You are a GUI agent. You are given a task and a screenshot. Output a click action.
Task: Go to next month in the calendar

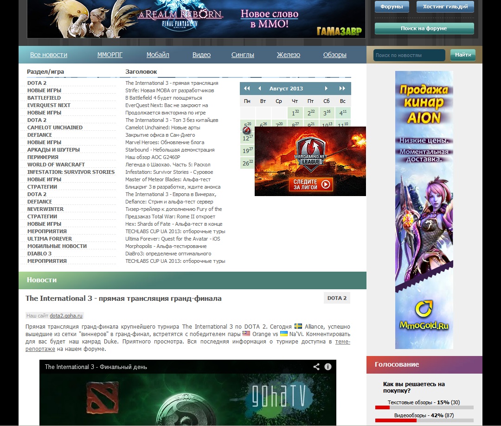coord(327,89)
